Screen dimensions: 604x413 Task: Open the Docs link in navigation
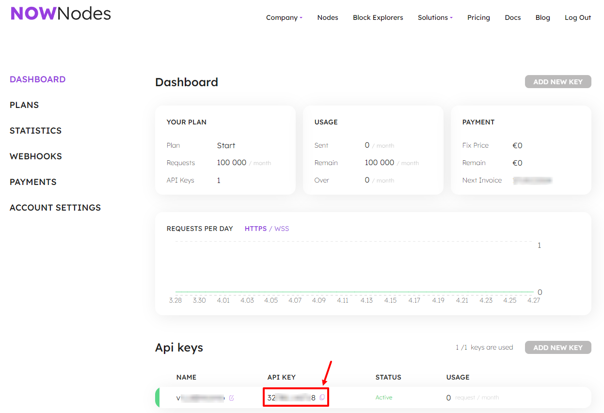pyautogui.click(x=513, y=17)
